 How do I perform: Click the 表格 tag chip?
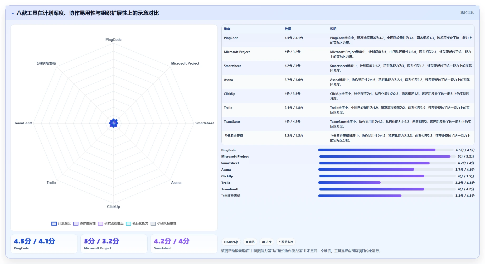coord(250,242)
